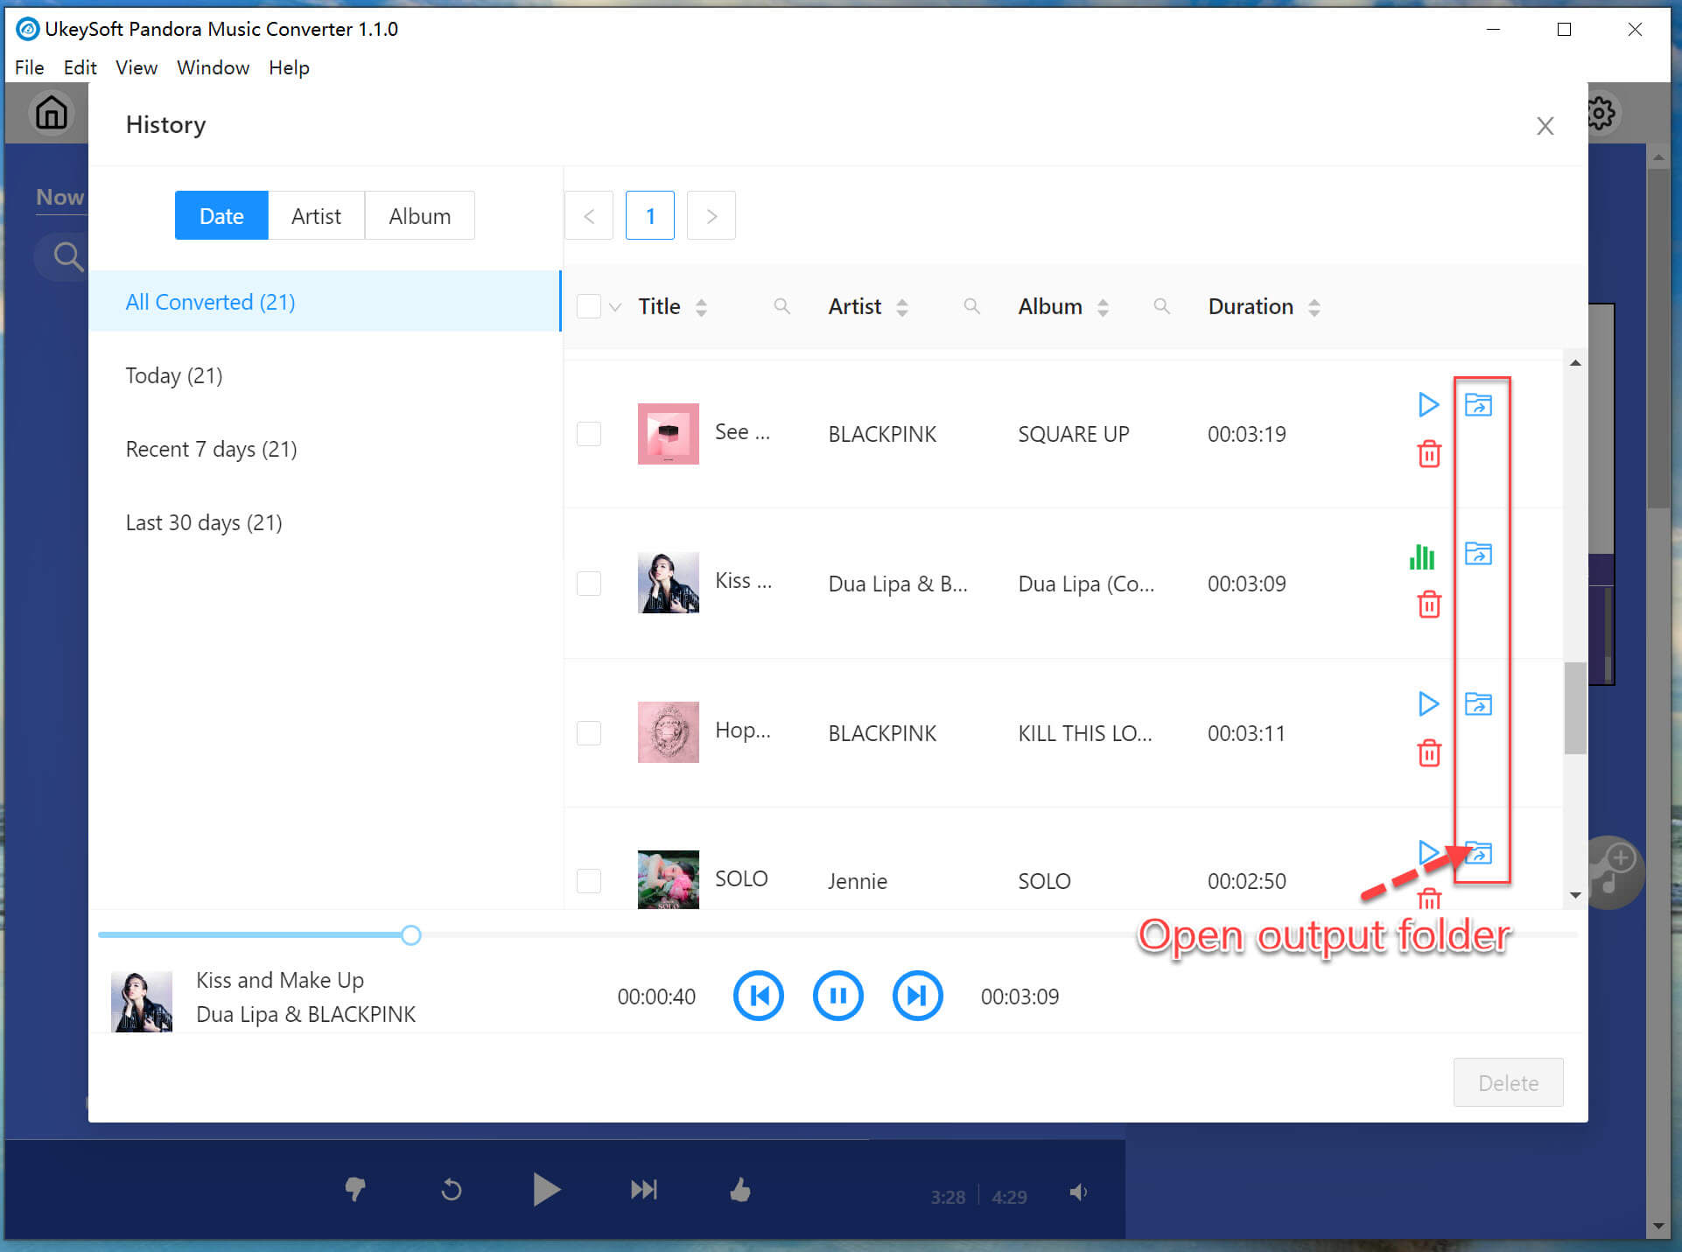
Task: Toggle checkbox for See... track row
Action: pos(589,434)
